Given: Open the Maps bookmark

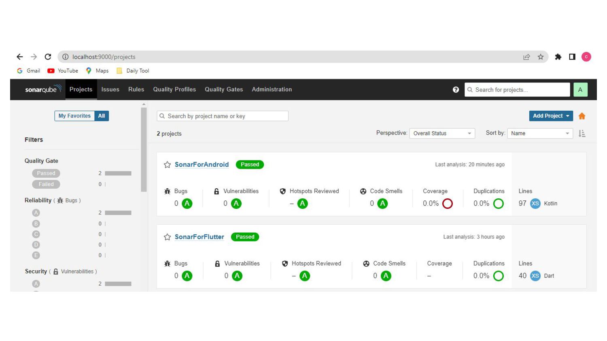Looking at the screenshot, I should (x=97, y=71).
